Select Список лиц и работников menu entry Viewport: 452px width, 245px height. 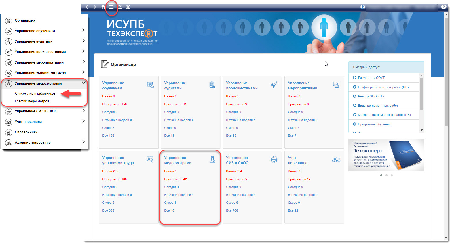(x=35, y=93)
